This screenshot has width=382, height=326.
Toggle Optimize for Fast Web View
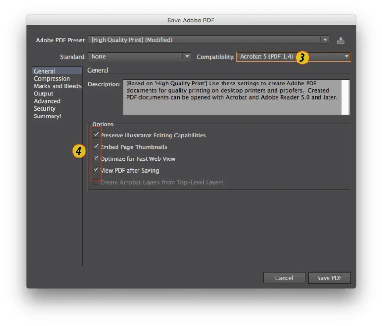(x=96, y=158)
